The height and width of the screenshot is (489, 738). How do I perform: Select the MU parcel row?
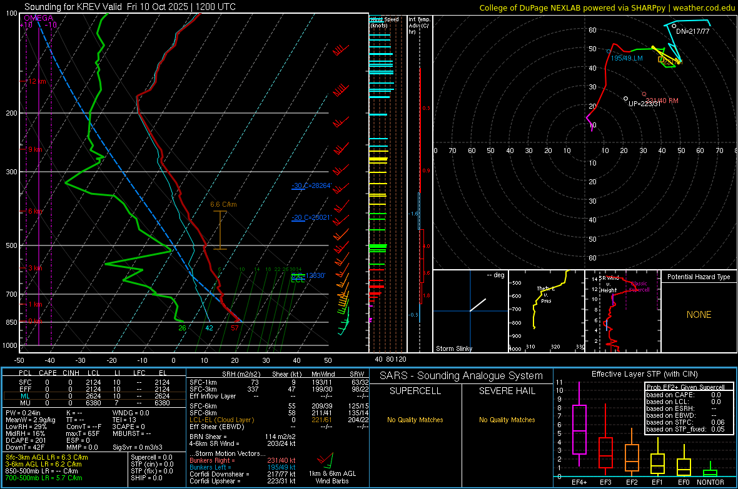tap(94, 403)
